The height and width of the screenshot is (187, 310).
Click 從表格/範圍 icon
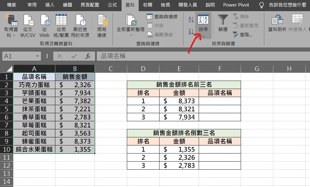point(61,20)
